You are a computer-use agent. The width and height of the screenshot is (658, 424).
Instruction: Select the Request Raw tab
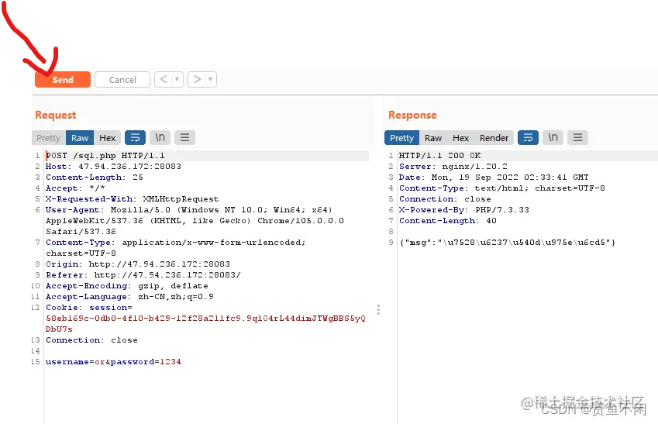pyautogui.click(x=80, y=138)
